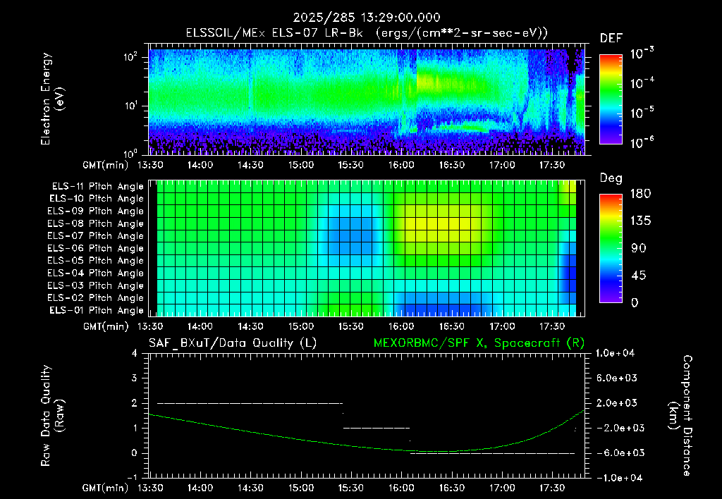Click the 180 tick on Deg colorbar

[641, 194]
